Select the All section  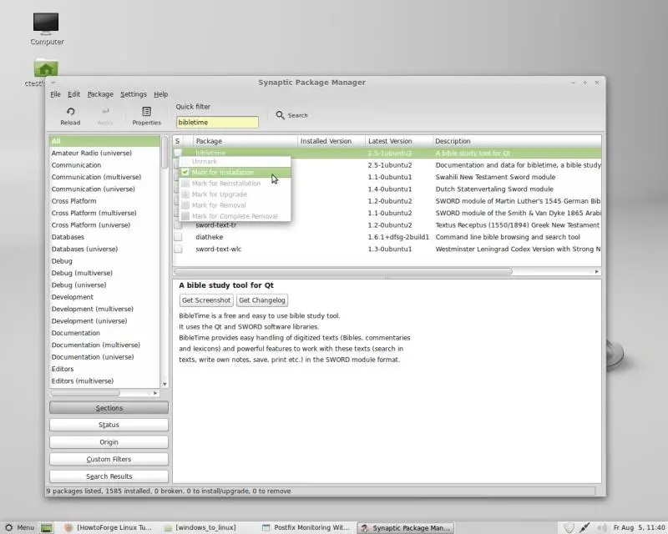[104, 141]
